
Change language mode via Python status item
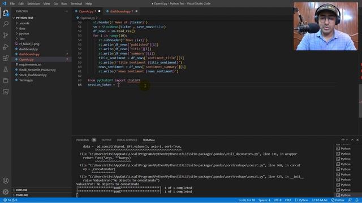(301, 200)
